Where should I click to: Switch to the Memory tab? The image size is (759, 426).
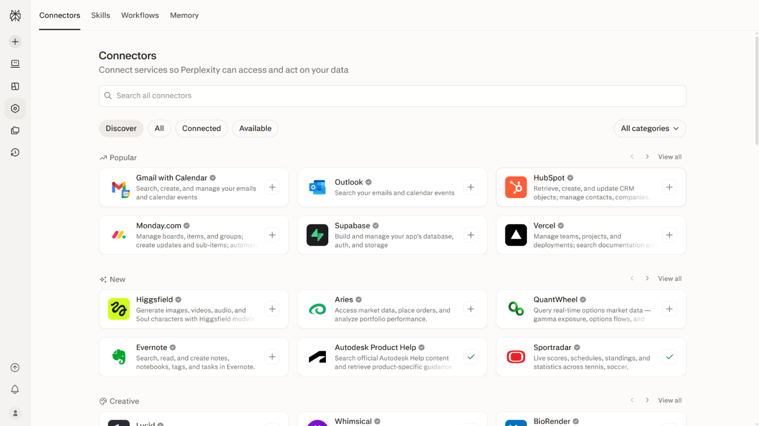(184, 15)
